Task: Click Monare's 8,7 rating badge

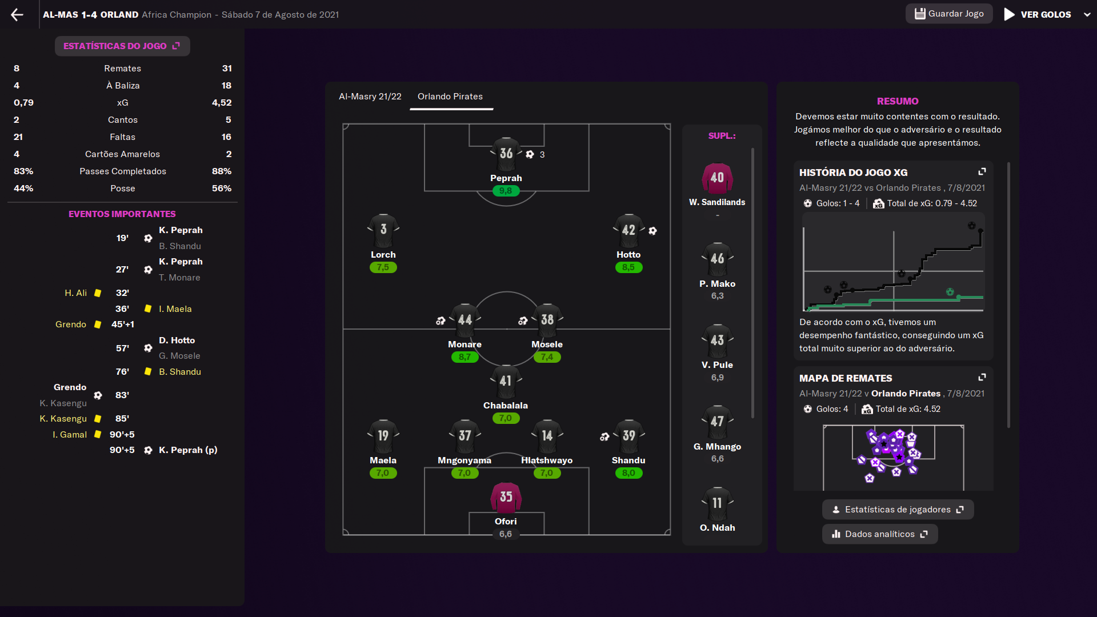Action: click(465, 357)
